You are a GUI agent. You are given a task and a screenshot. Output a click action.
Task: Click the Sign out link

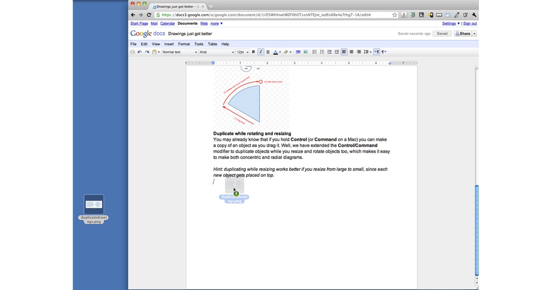tap(470, 23)
